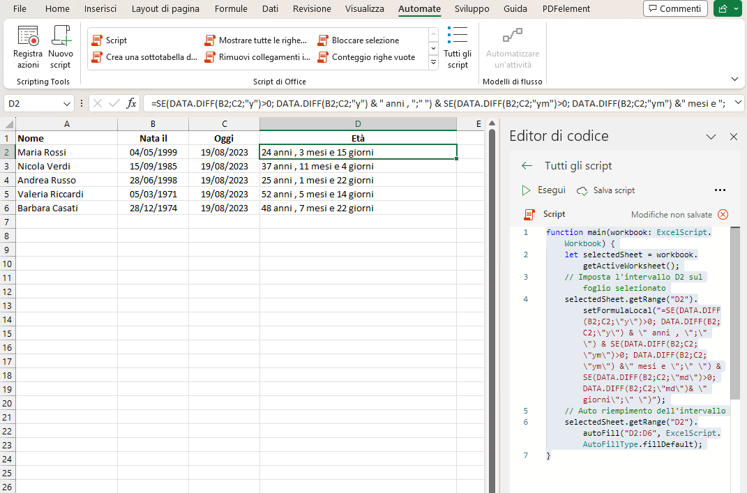This screenshot has width=747, height=493.
Task: Run the script with Esegui
Action: tap(543, 190)
